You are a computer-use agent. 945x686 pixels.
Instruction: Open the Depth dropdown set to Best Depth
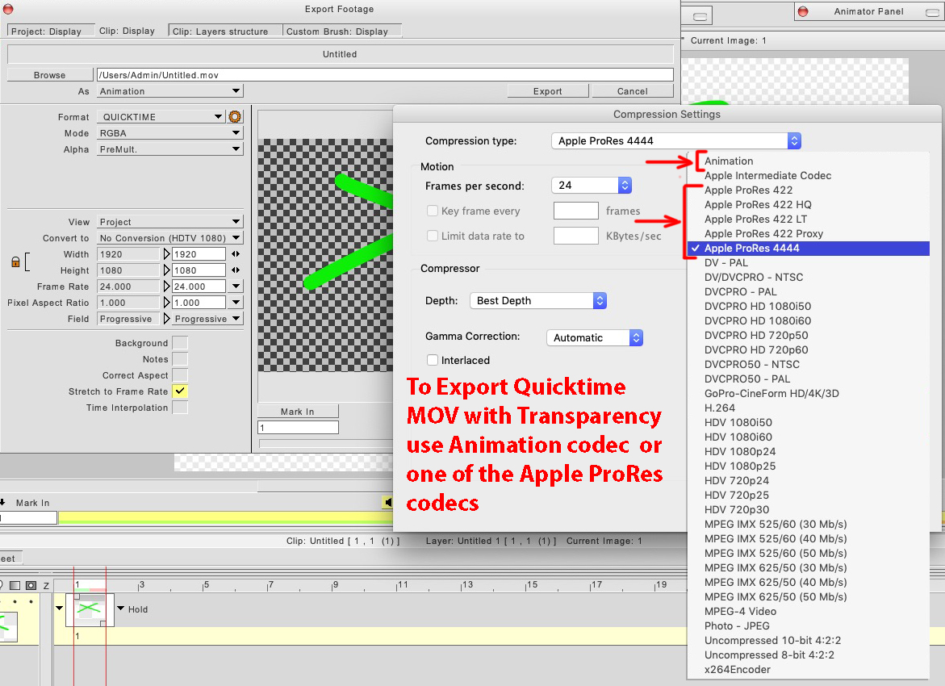click(x=537, y=300)
